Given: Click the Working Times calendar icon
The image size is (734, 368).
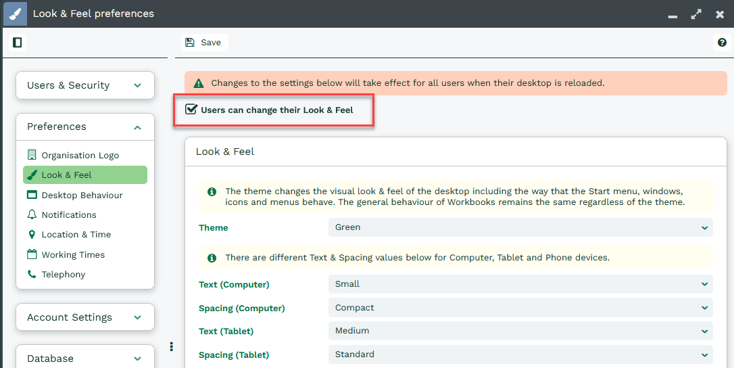Looking at the screenshot, I should click(32, 254).
